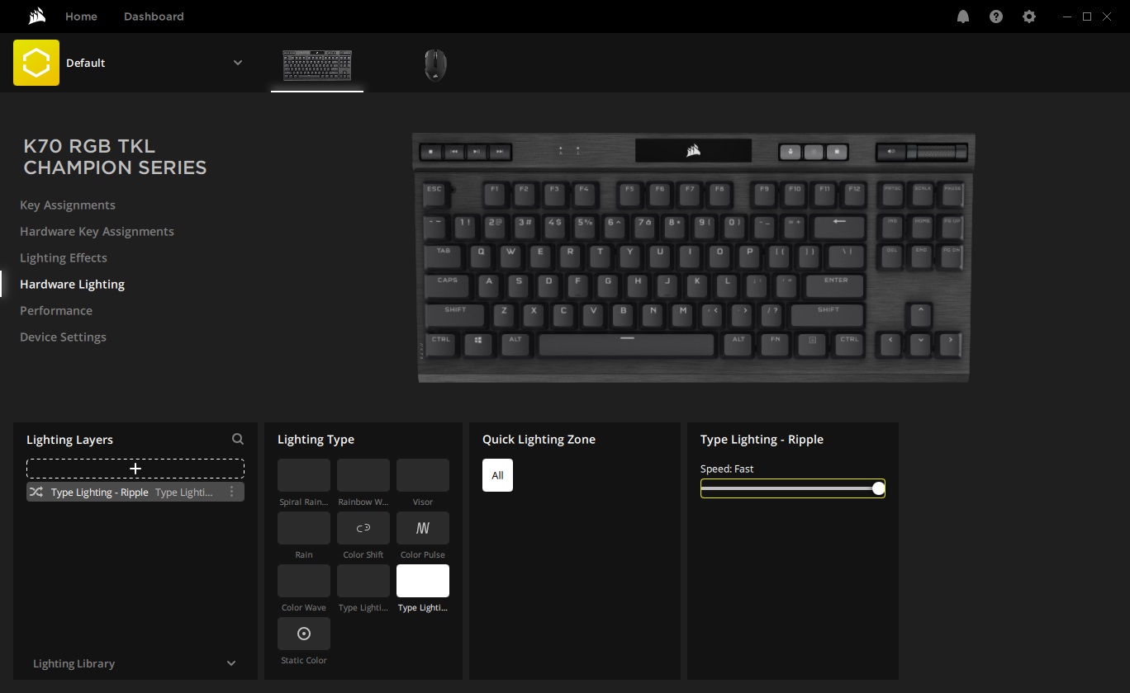Image resolution: width=1130 pixels, height=693 pixels.
Task: Click the keyboard's stop media key
Action: pos(431,152)
